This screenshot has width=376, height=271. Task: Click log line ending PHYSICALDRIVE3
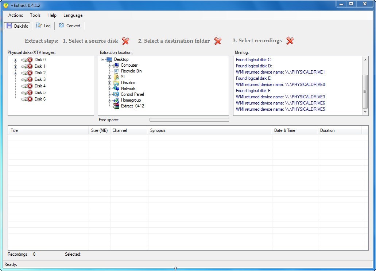pos(280,97)
